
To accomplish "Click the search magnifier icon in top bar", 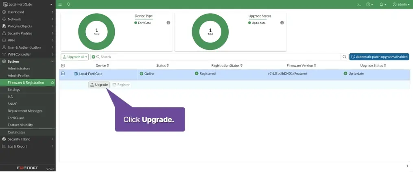I will click(69, 4).
